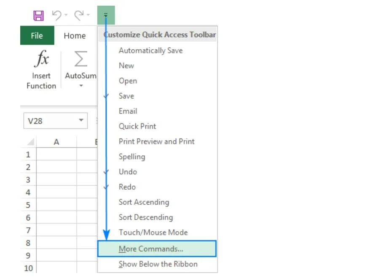Disable Undo in the toolbar menu

128,171
